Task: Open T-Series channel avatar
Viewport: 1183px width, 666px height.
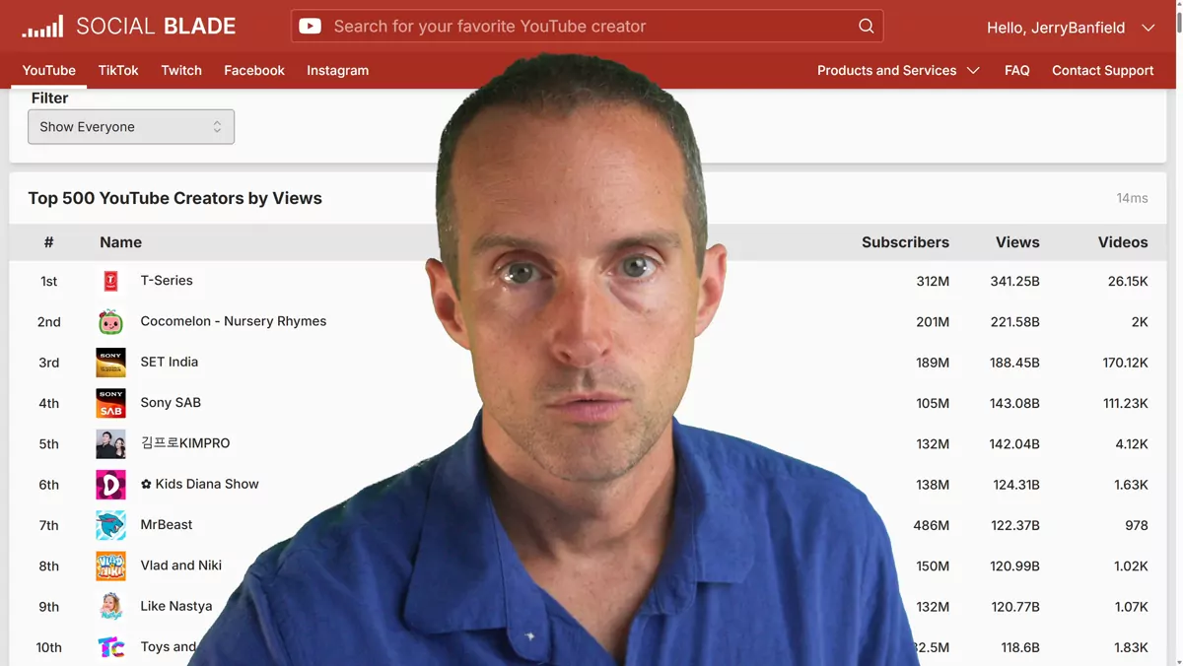Action: [110, 281]
